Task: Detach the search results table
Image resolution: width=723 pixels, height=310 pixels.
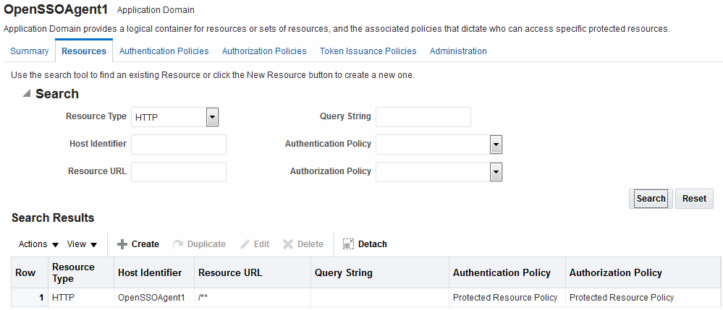Action: (x=365, y=244)
